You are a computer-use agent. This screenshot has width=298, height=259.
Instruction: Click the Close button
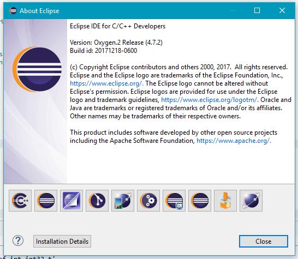264,242
